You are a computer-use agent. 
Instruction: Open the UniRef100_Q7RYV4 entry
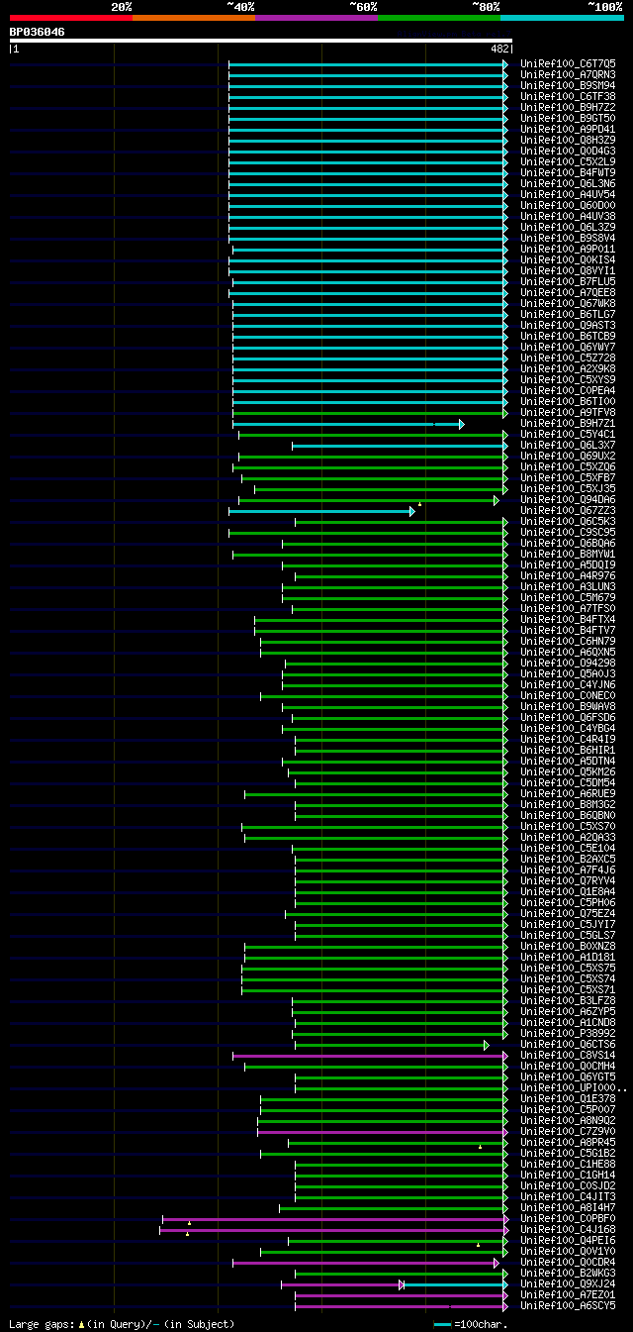[x=568, y=880]
